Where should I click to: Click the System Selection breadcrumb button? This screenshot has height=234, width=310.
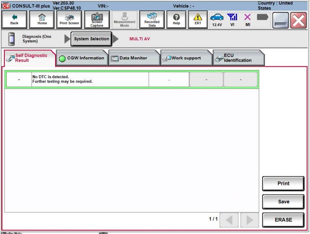(x=91, y=39)
